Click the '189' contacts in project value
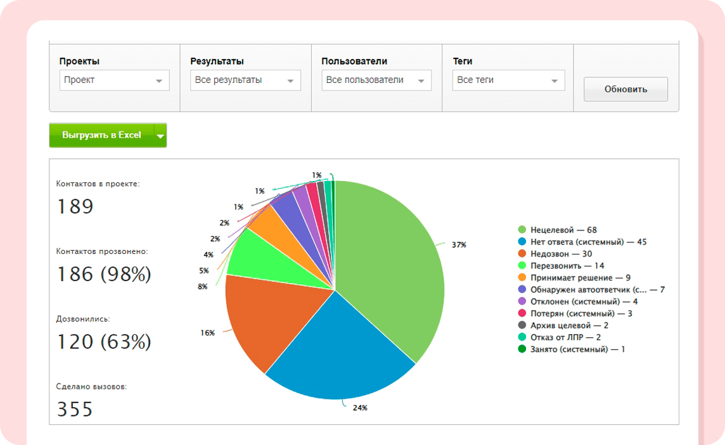The image size is (725, 445). tap(75, 206)
